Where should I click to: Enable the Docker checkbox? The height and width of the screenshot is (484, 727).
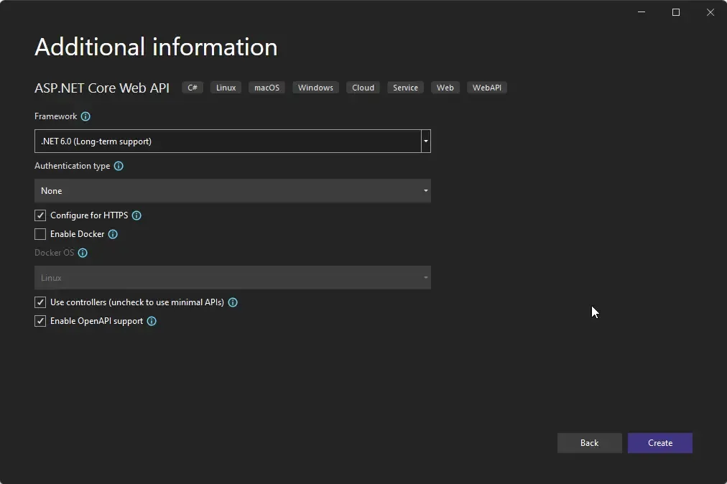click(40, 234)
